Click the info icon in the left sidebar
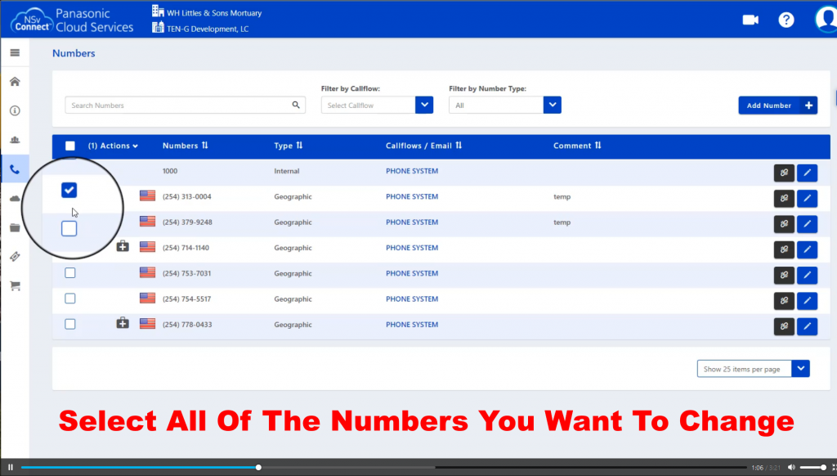 coord(15,110)
